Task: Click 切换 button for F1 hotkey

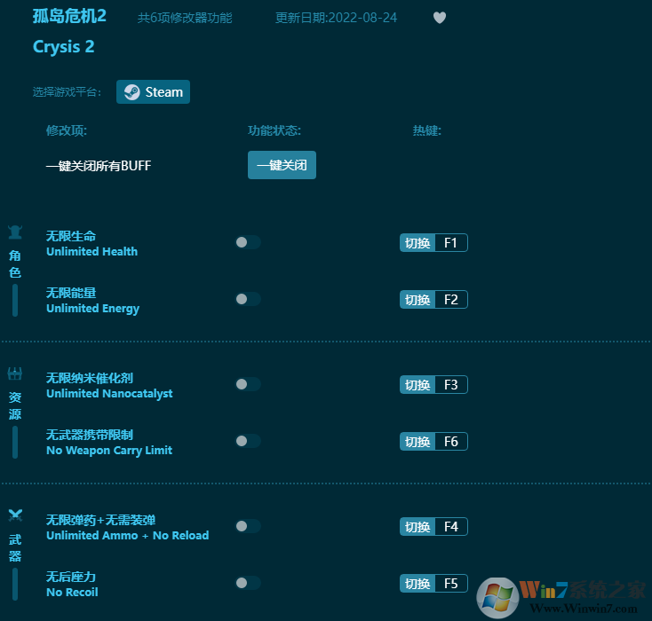Action: pos(417,242)
